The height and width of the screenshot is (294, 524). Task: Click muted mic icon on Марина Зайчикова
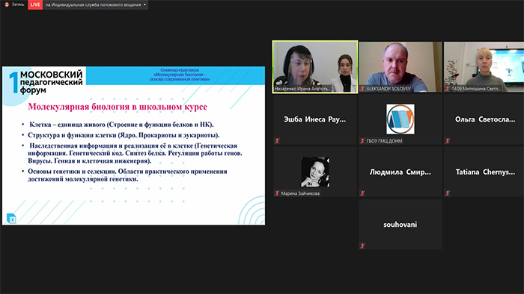(277, 193)
